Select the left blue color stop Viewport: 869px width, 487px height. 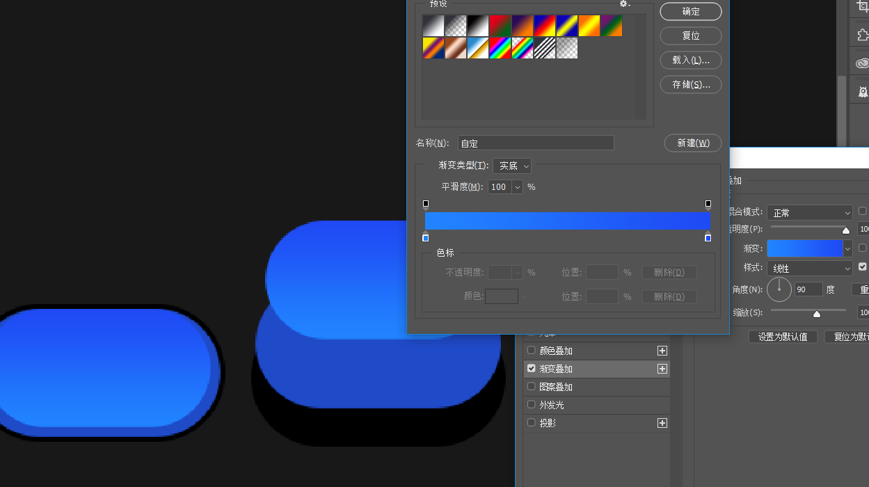point(426,237)
